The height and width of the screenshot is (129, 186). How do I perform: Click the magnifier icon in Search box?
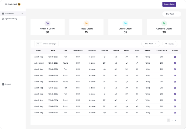(166, 44)
